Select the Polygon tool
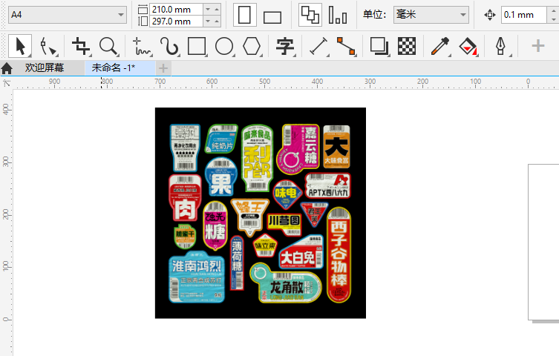Screen dimensions: 559x356 (252, 46)
